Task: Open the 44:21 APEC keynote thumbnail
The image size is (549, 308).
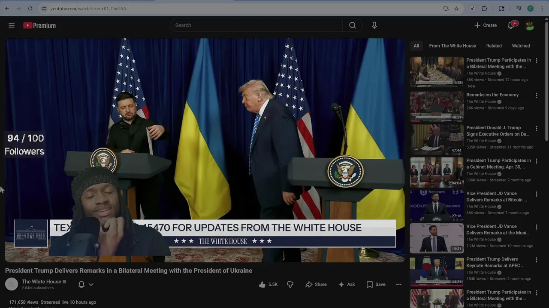Action: 437,271
